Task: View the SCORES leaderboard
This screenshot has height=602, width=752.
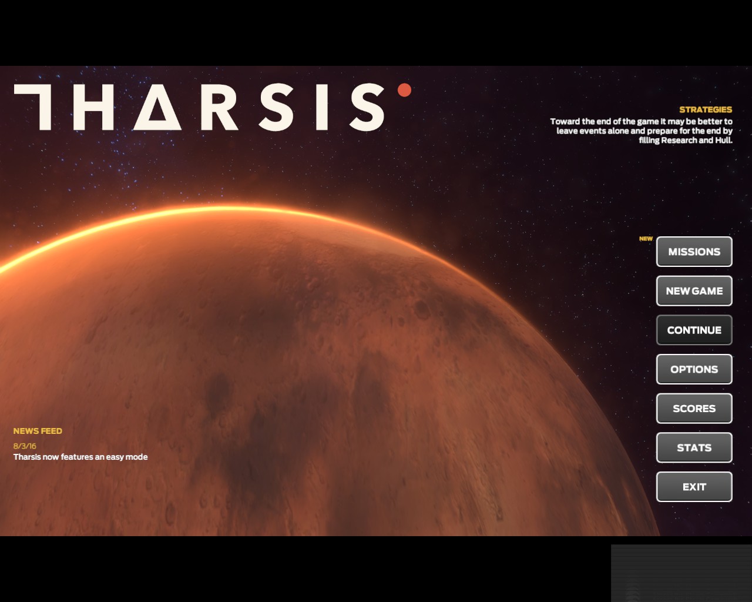Action: coord(694,408)
